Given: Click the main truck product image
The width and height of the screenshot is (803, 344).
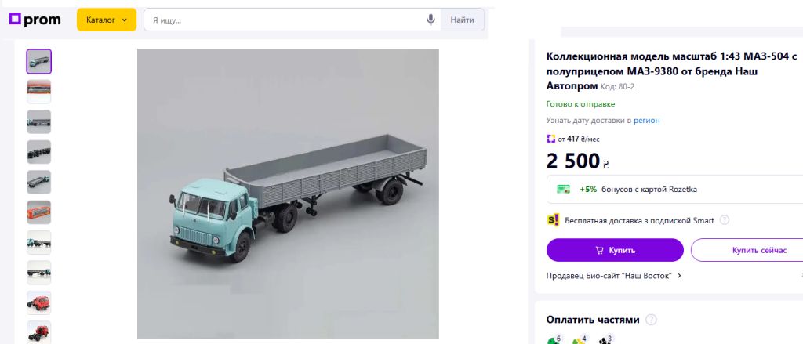Looking at the screenshot, I should (x=288, y=194).
